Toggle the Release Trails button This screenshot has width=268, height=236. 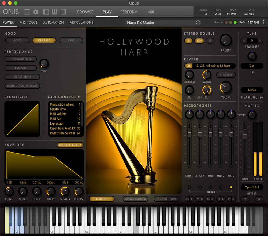(x=70, y=145)
